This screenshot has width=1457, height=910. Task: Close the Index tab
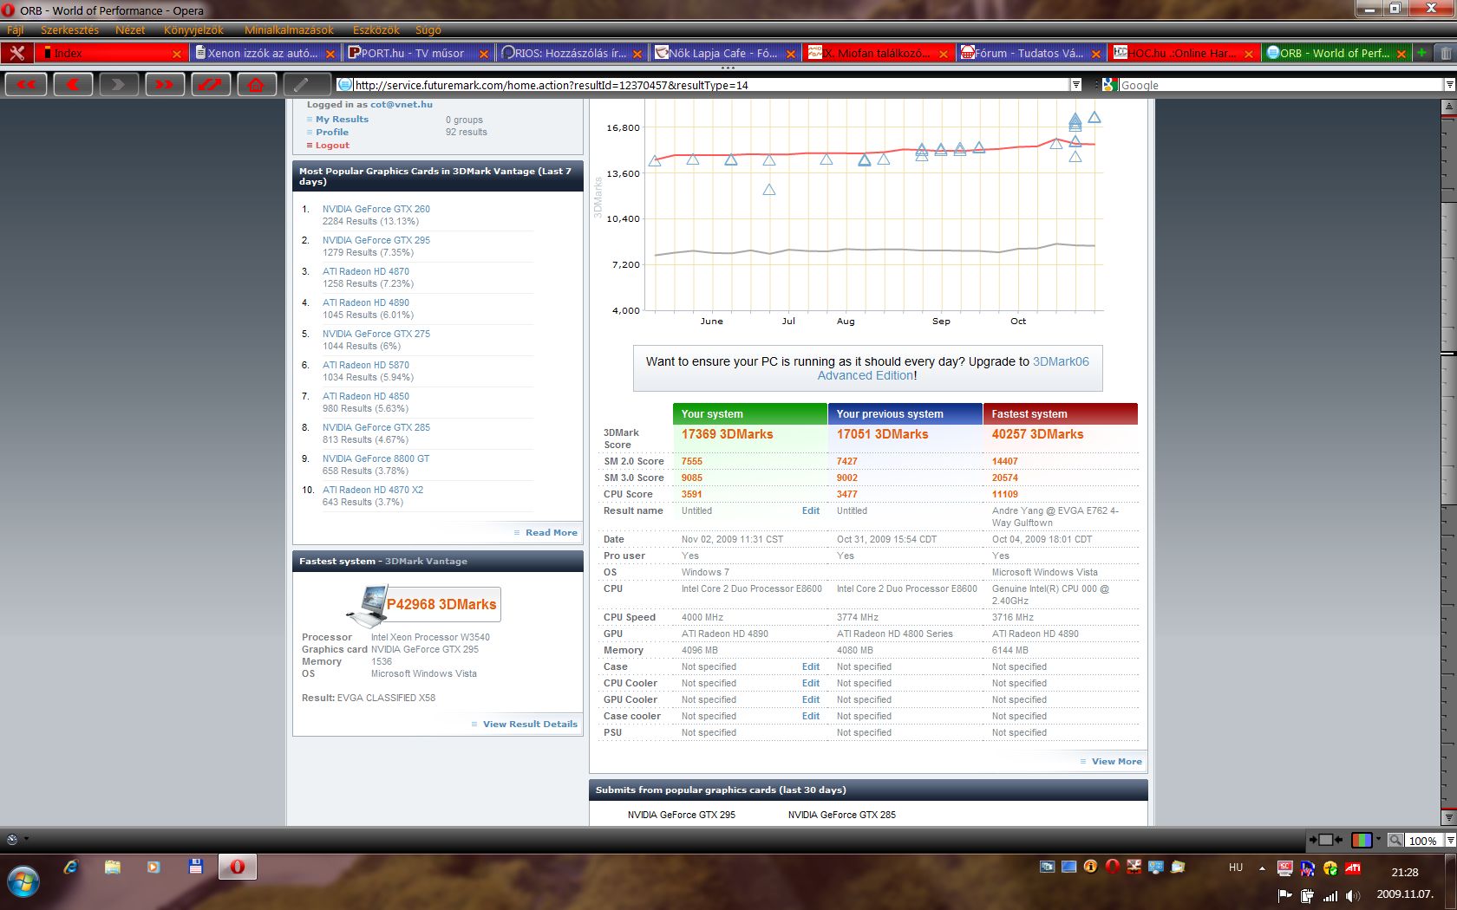point(177,54)
